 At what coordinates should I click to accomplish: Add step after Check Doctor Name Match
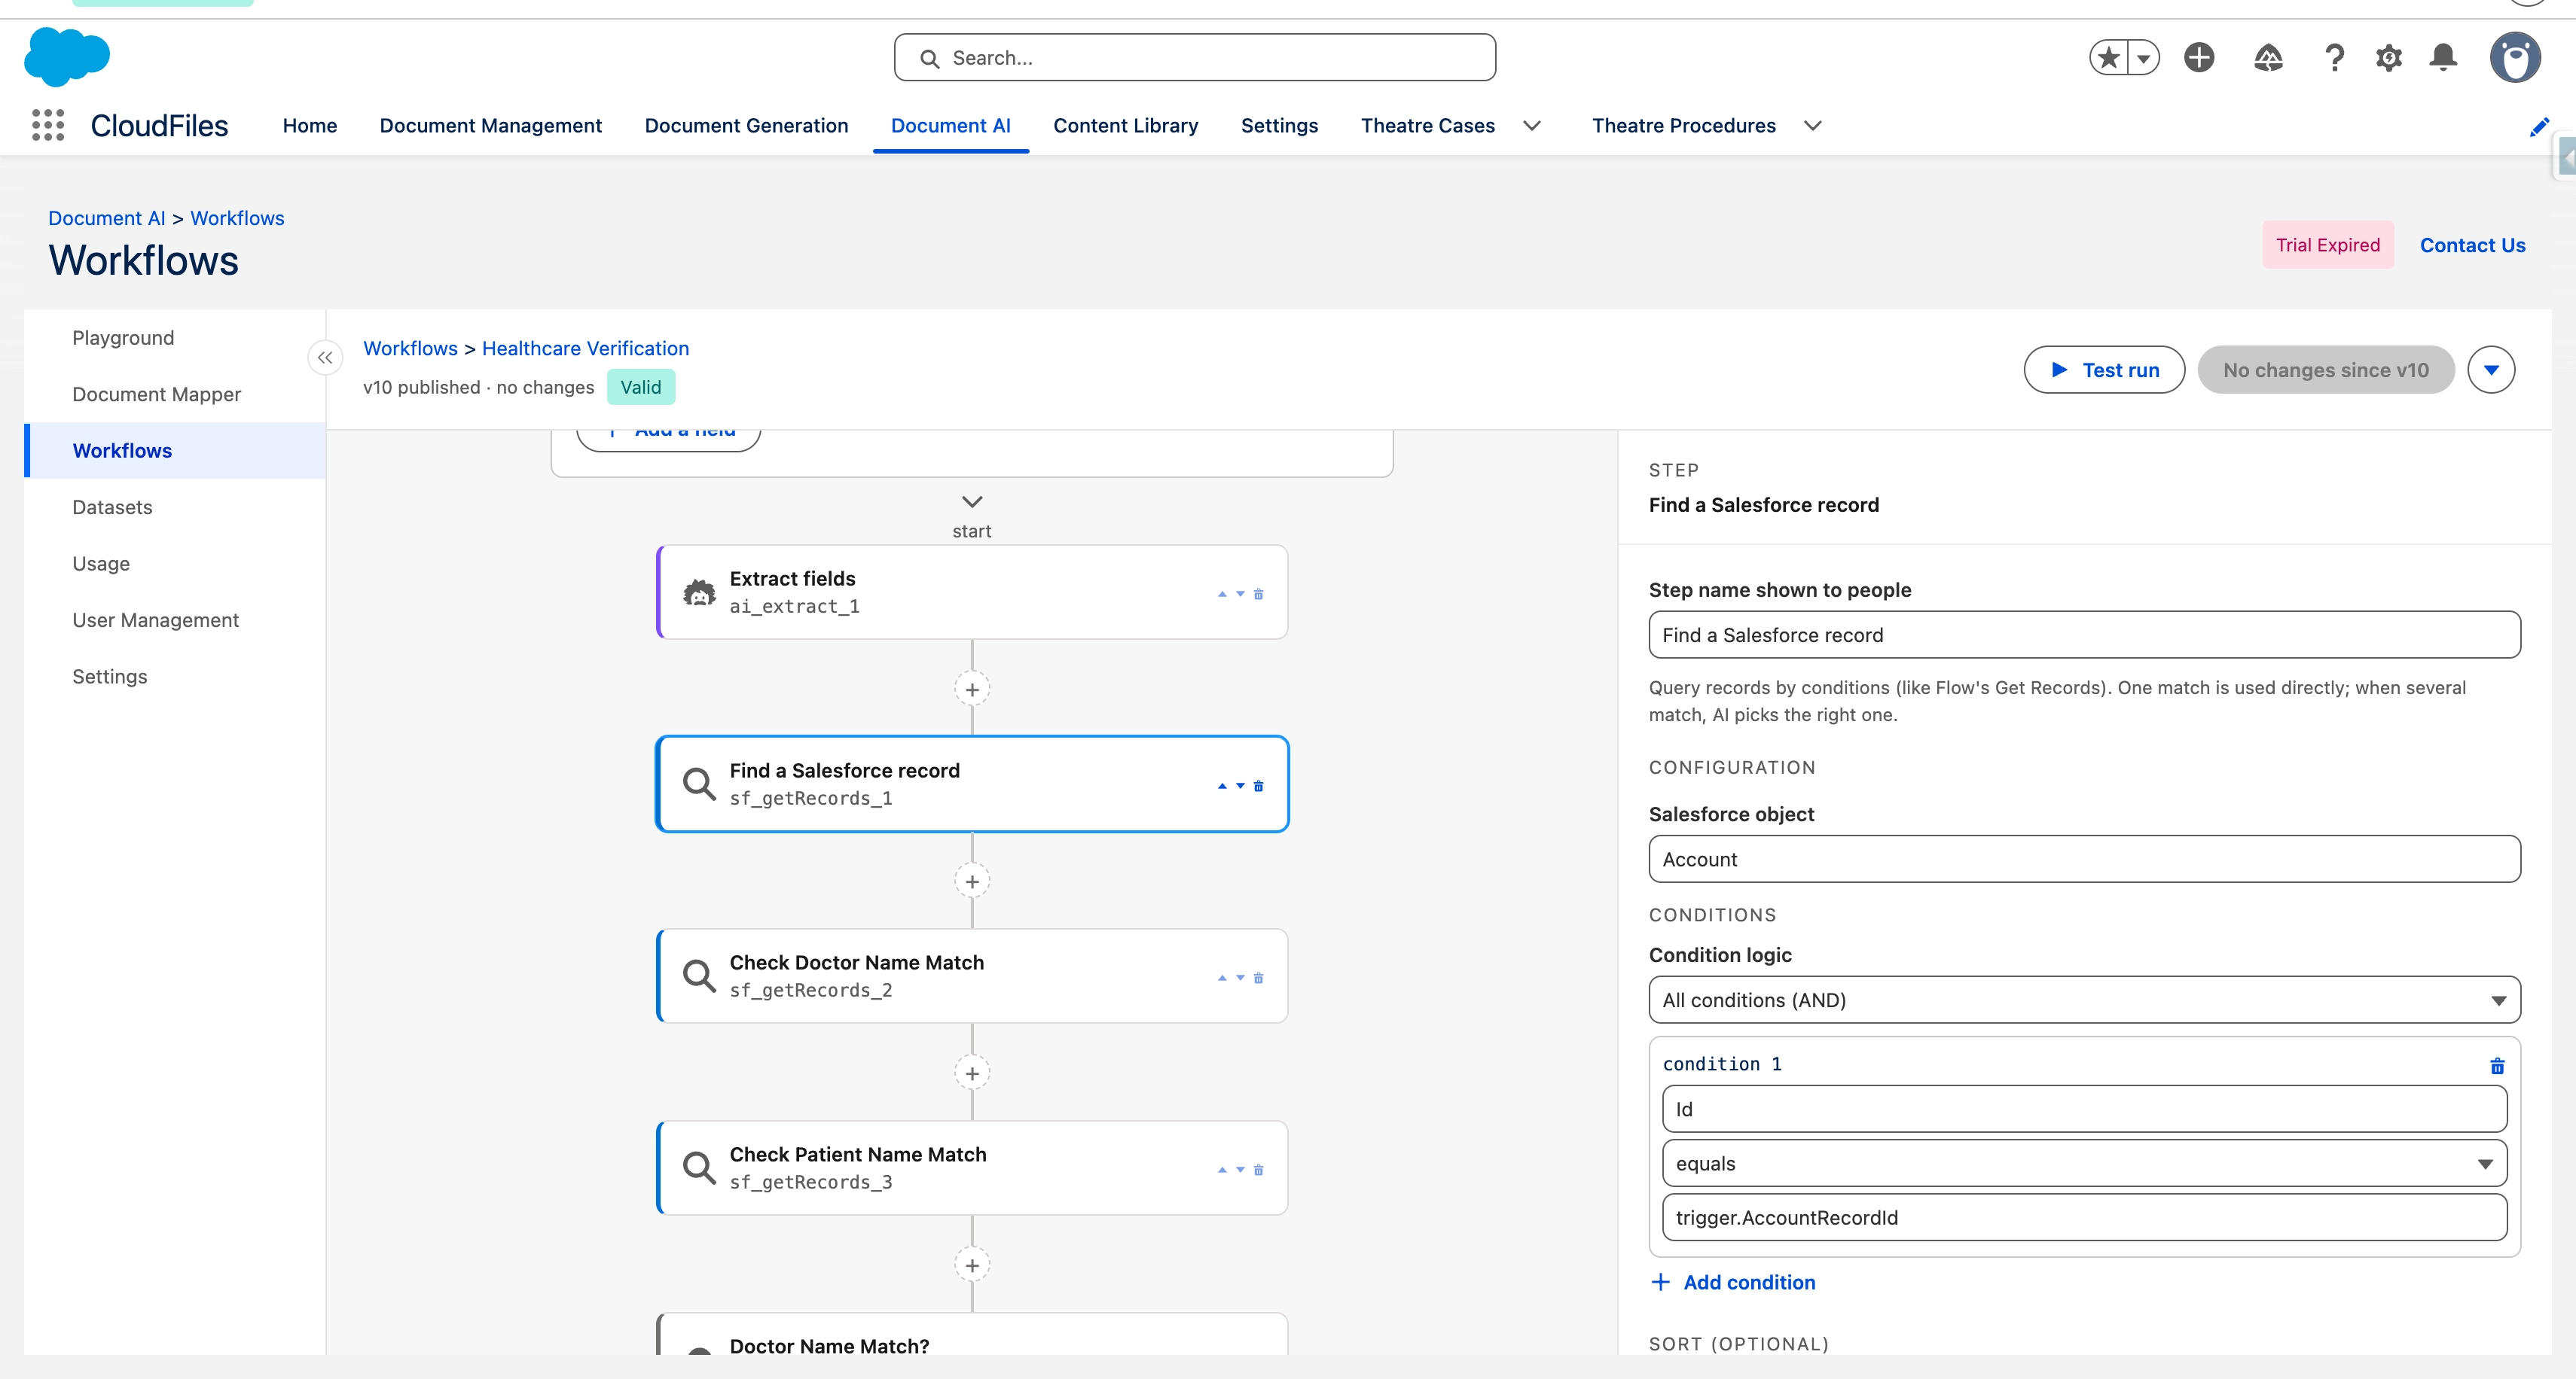[972, 1073]
